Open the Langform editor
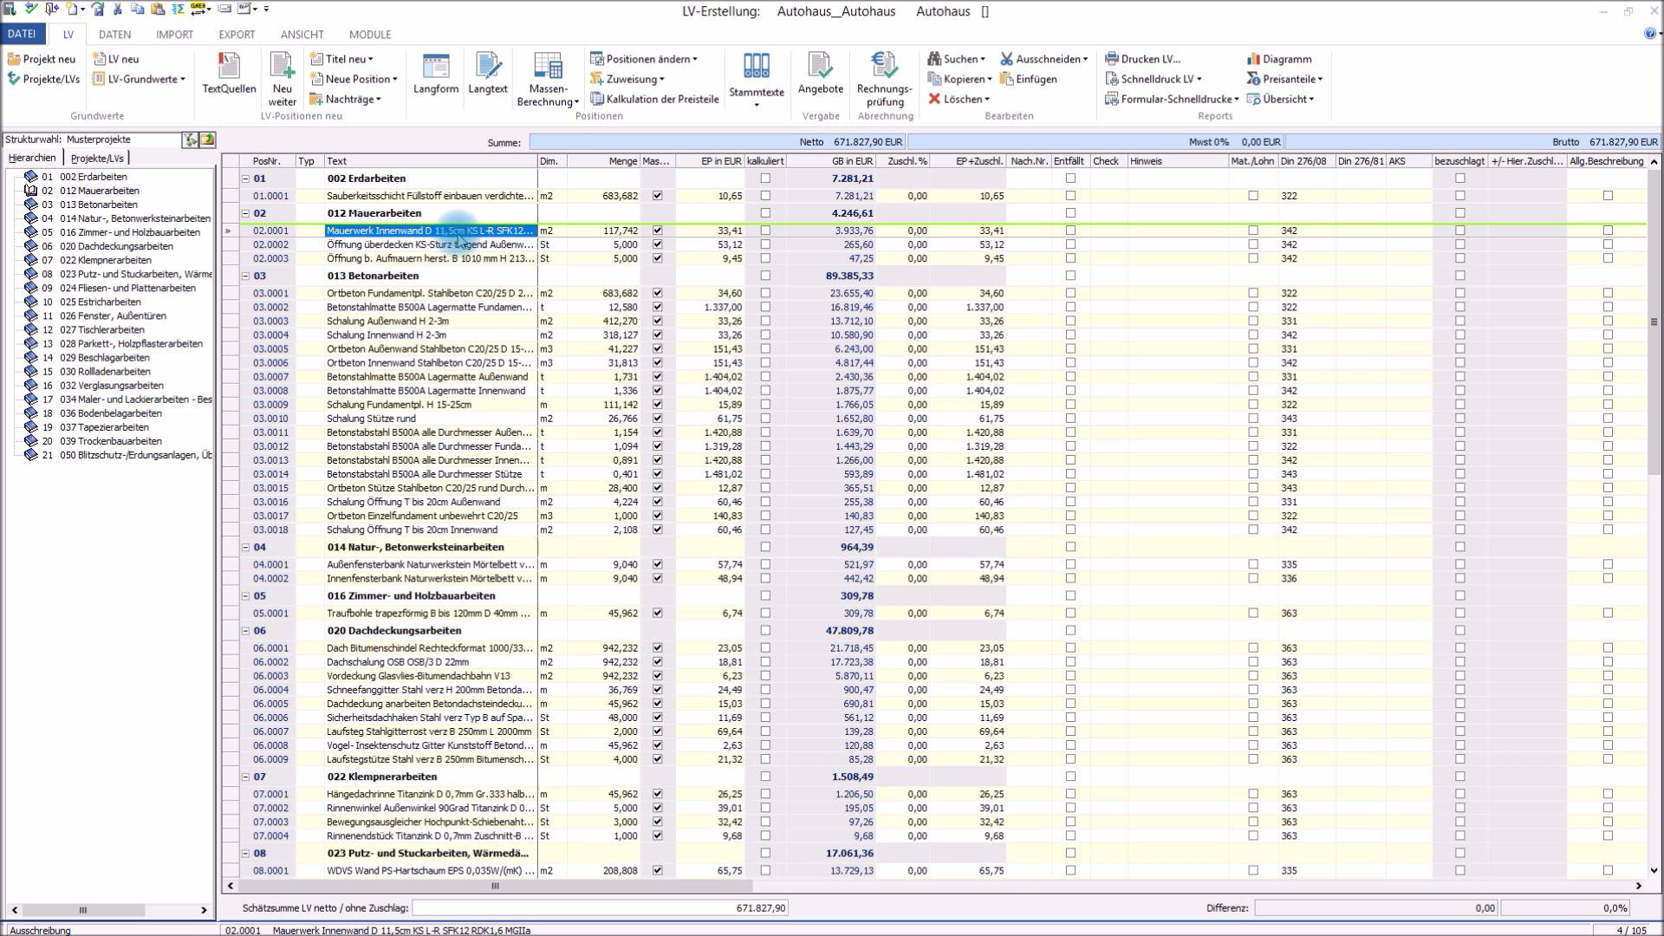1664x936 pixels. (436, 74)
